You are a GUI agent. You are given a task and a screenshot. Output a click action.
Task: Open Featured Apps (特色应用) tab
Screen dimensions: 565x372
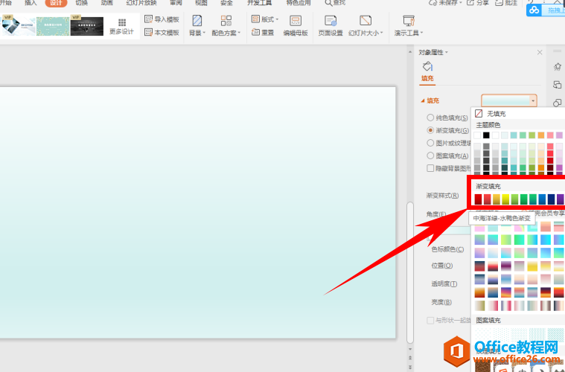(x=299, y=3)
